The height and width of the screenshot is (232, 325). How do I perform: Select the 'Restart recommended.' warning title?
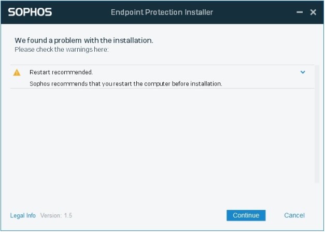pyautogui.click(x=61, y=72)
